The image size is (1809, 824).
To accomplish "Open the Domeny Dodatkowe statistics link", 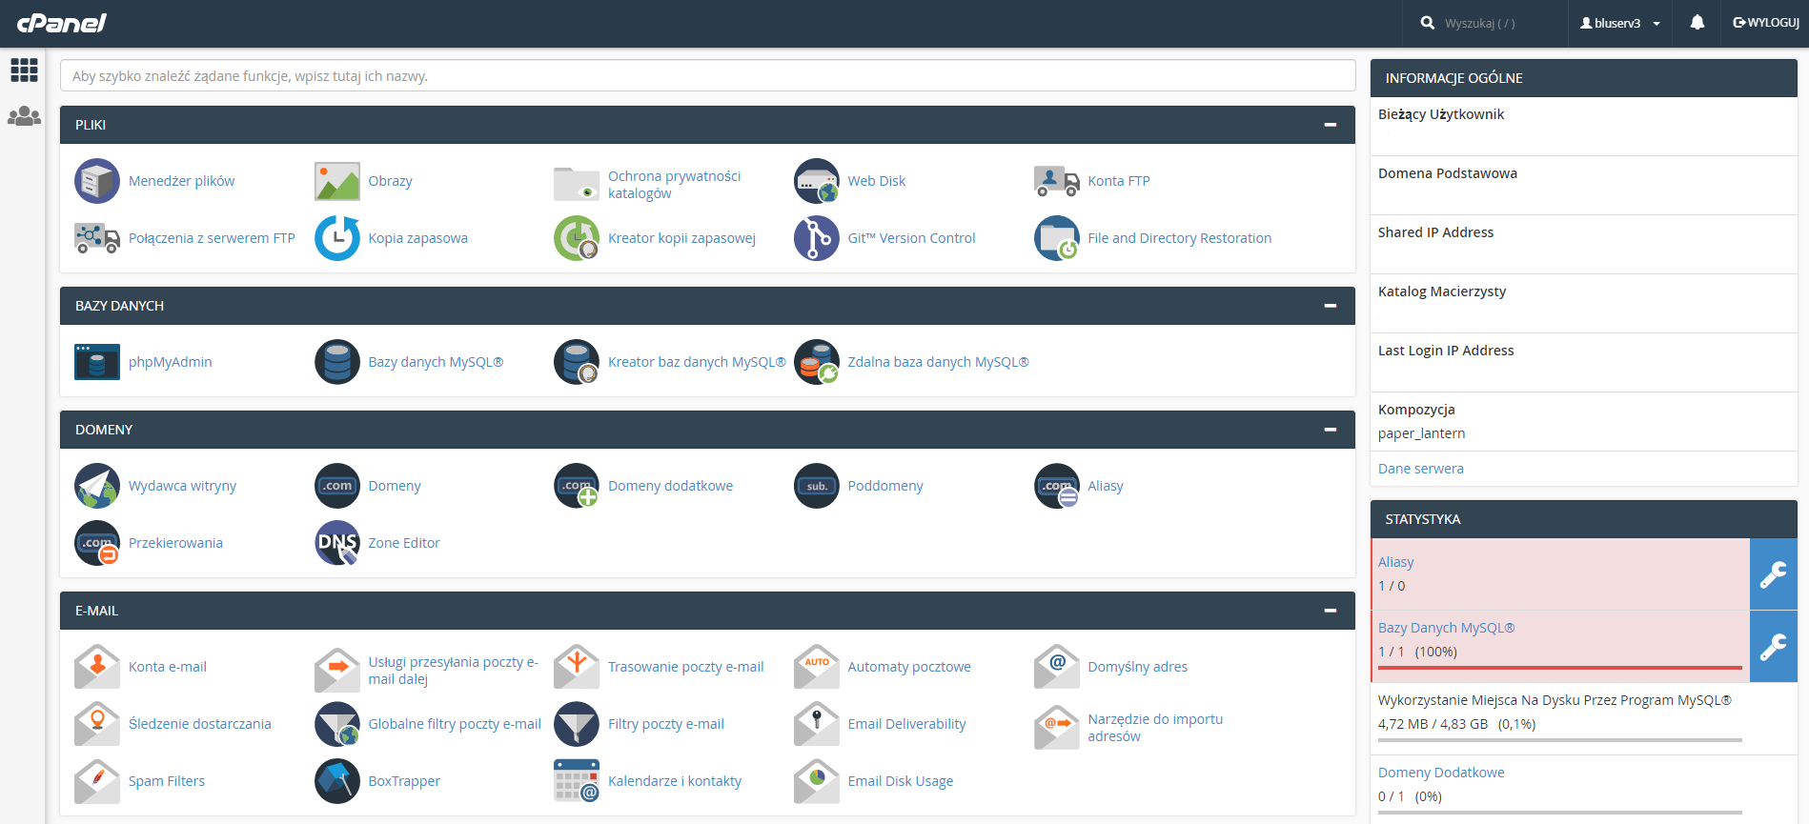I will tap(1441, 773).
